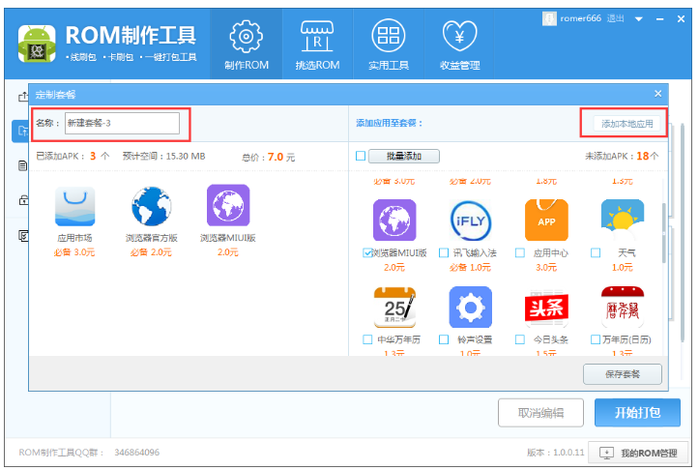Click the sidebar lock icon
The image size is (699, 470).
coord(23,200)
